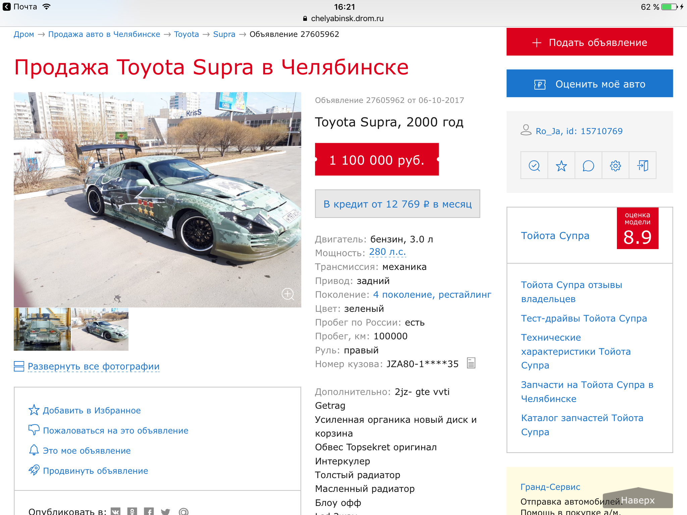Click the login door icon in seller panel

click(x=643, y=166)
